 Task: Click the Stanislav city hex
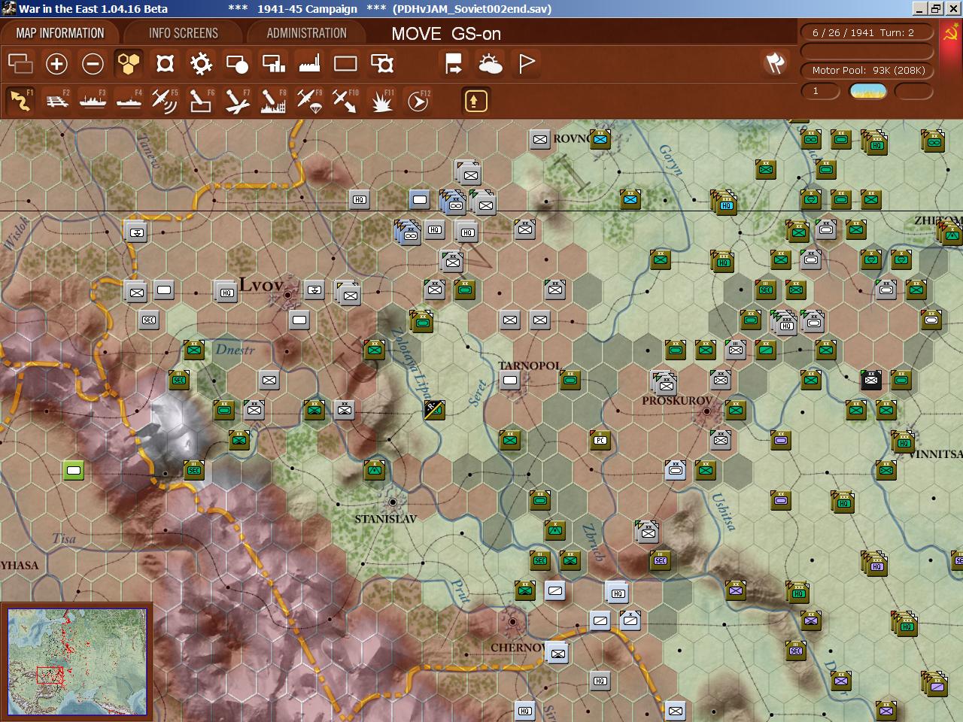392,502
